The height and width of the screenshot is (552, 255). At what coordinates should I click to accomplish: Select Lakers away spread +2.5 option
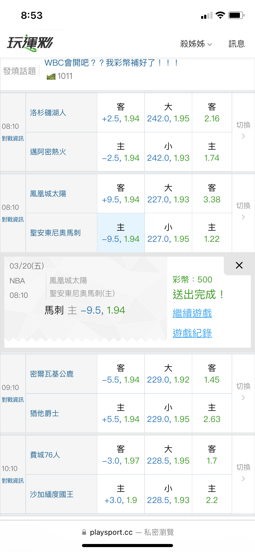121,113
